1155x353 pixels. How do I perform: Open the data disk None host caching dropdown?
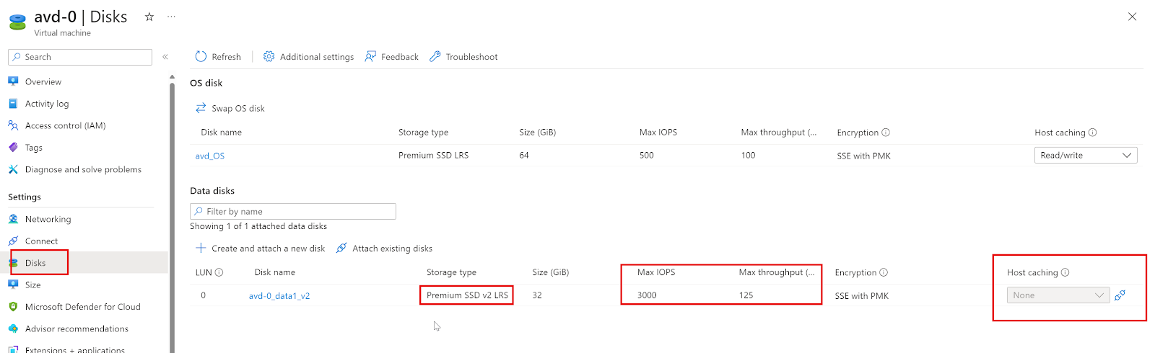click(x=1058, y=295)
